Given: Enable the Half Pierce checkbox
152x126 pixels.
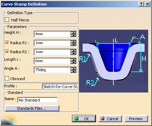Looking at the screenshot, I should coord(7,20).
